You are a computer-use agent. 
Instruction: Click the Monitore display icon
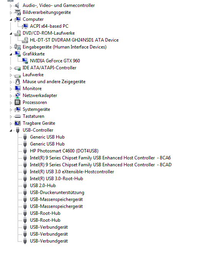[18, 89]
